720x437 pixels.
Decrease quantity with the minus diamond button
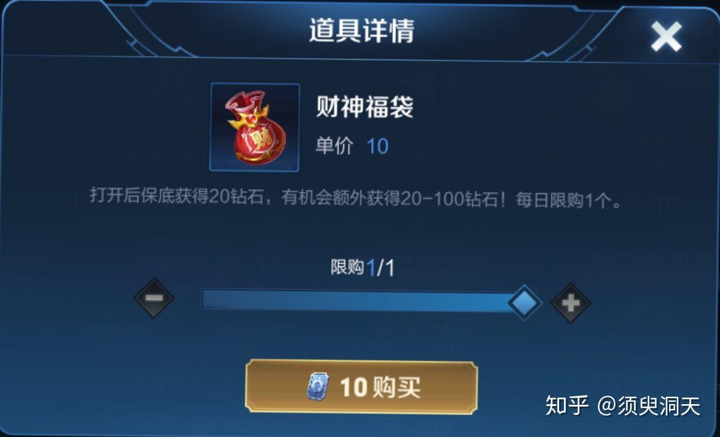pyautogui.click(x=154, y=297)
